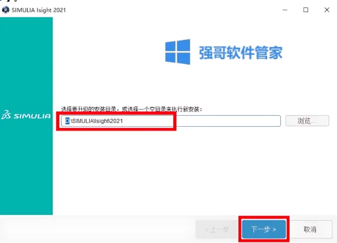Screen dimensions: 337x243
Task: Click the teal sidebar area above the logo
Action: (26, 62)
